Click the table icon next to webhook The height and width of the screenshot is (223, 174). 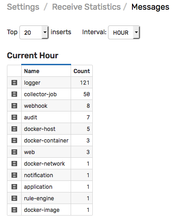[x=14, y=106]
